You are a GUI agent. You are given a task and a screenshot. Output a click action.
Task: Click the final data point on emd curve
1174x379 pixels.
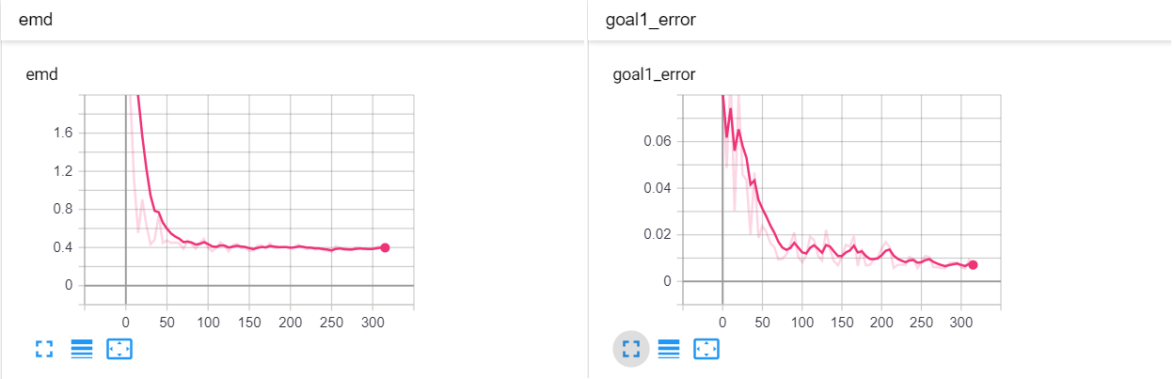click(x=385, y=247)
